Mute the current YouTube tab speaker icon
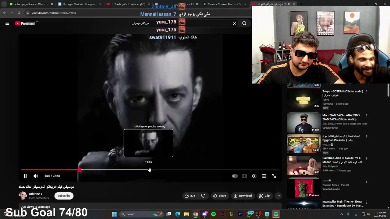Viewport: 390px width, 219px height. (289, 4)
